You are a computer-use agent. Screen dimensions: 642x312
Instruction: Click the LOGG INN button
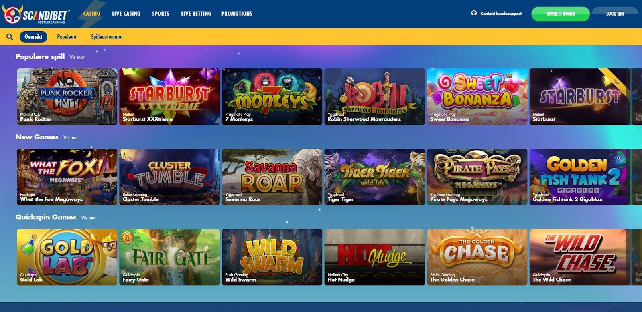pos(615,14)
